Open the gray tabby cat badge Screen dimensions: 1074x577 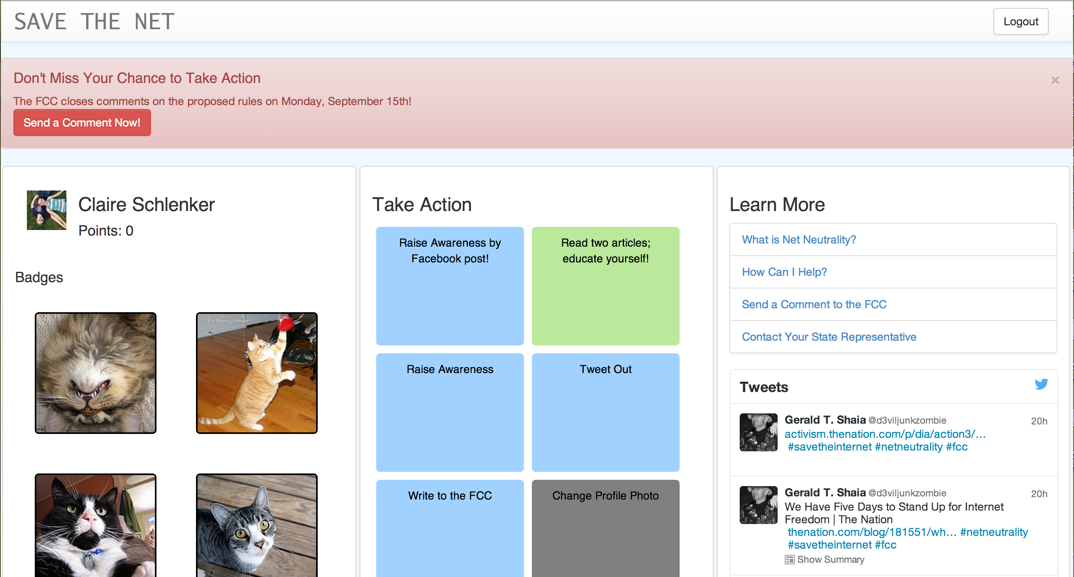click(256, 525)
